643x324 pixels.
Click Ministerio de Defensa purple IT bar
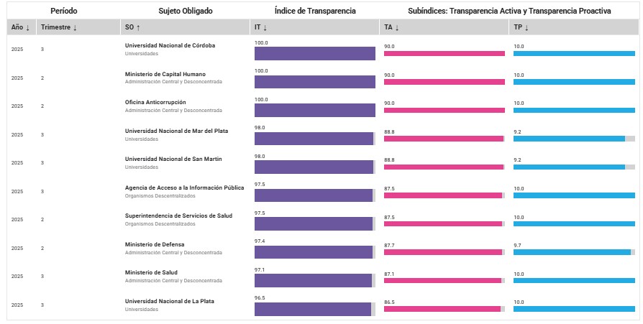314,252
